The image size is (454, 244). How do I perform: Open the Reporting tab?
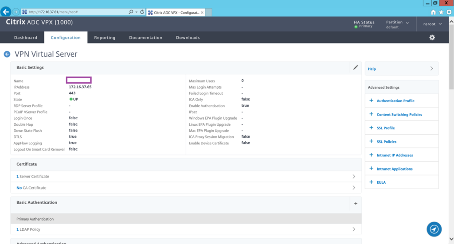(x=105, y=38)
